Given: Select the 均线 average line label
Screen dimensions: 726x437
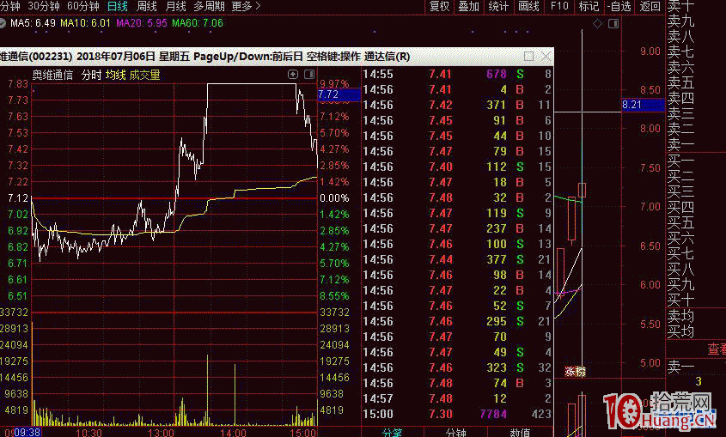Looking at the screenshot, I should click(x=116, y=75).
